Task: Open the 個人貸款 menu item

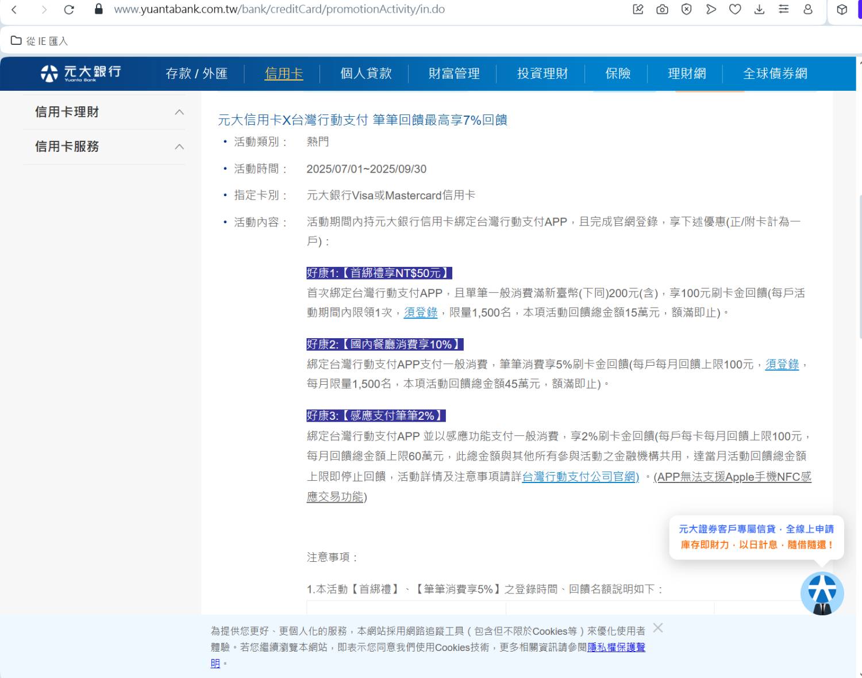Action: [x=366, y=74]
